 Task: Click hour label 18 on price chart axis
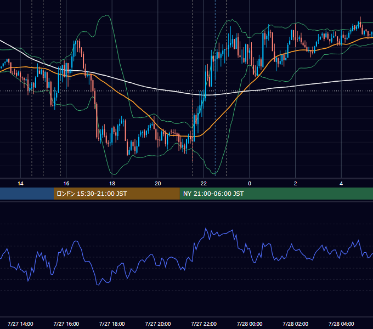(x=112, y=184)
